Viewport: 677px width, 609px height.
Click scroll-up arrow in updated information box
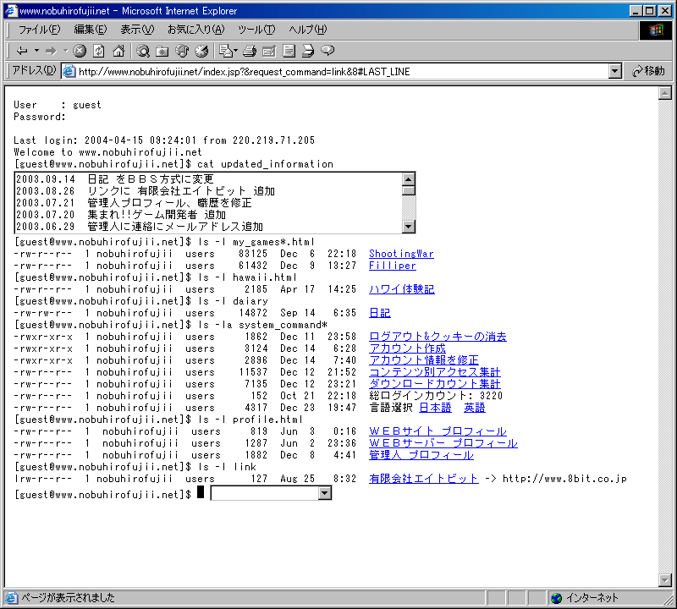pos(408,179)
